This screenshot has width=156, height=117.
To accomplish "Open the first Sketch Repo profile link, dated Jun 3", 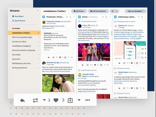I will [x=123, y=72].
